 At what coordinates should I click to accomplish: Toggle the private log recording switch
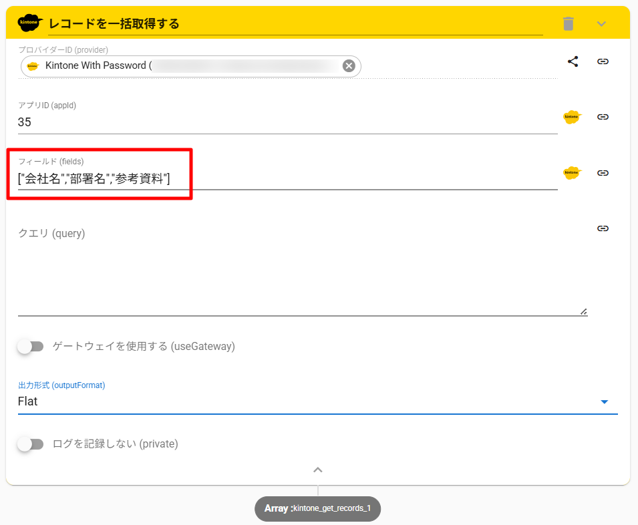[x=31, y=444]
